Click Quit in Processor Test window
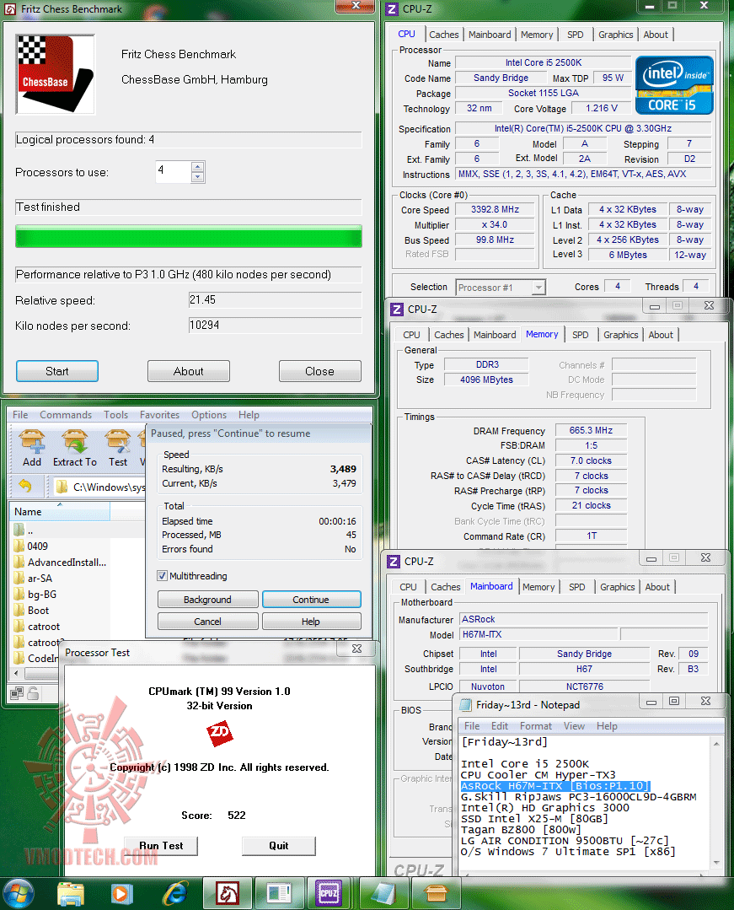Image resolution: width=734 pixels, height=910 pixels. pyautogui.click(x=279, y=846)
